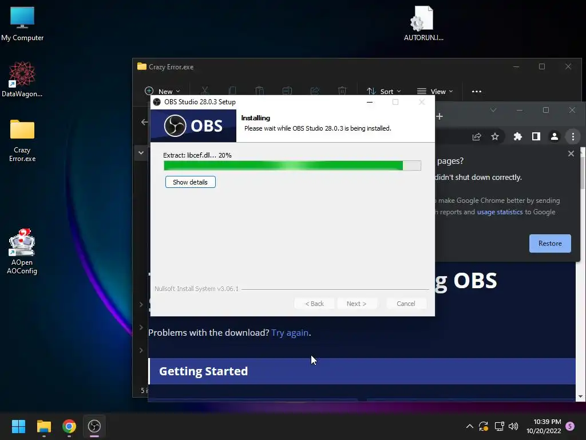Open the Chrome extensions puzzle icon
The width and height of the screenshot is (586, 440).
(517, 136)
